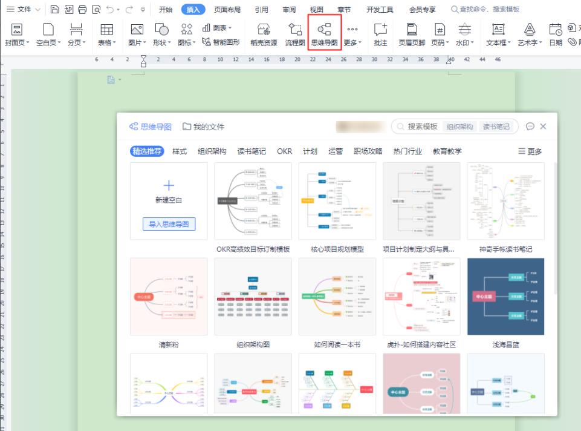Open the 浅海昌蓝 template thumbnail
Image resolution: width=581 pixels, height=431 pixels.
pyautogui.click(x=505, y=296)
